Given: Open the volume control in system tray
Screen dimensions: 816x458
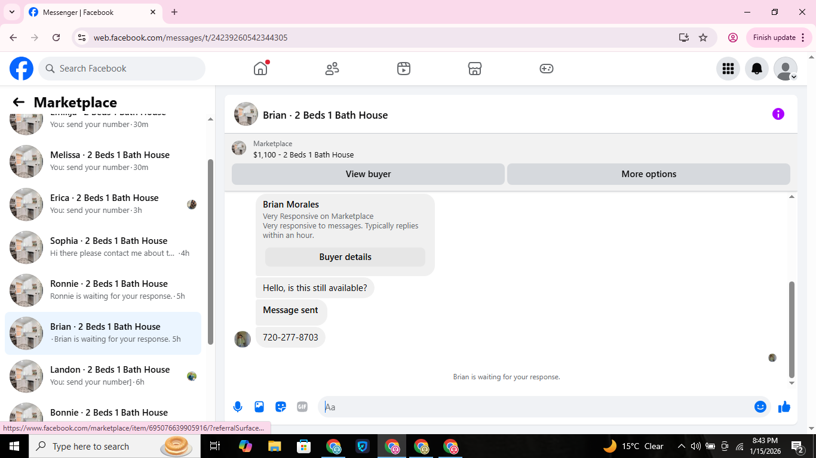Looking at the screenshot, I should coord(696,446).
